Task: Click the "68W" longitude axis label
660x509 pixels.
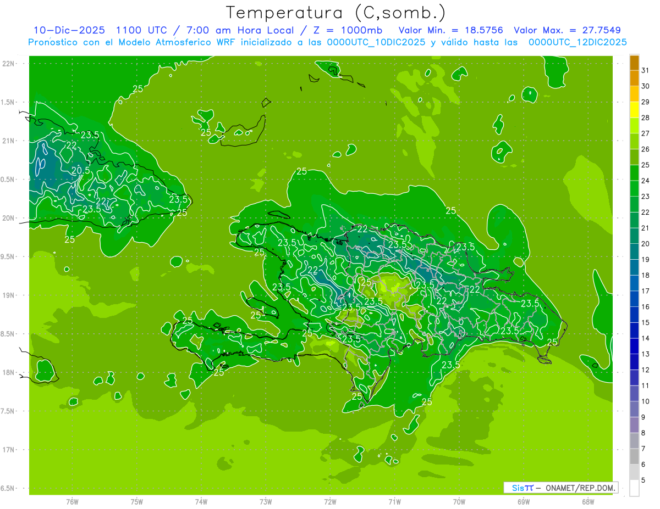Action: point(588,501)
